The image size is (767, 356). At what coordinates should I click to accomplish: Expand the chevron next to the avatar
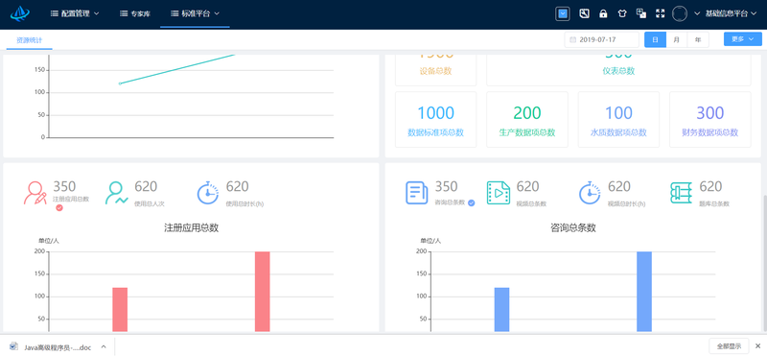(697, 13)
